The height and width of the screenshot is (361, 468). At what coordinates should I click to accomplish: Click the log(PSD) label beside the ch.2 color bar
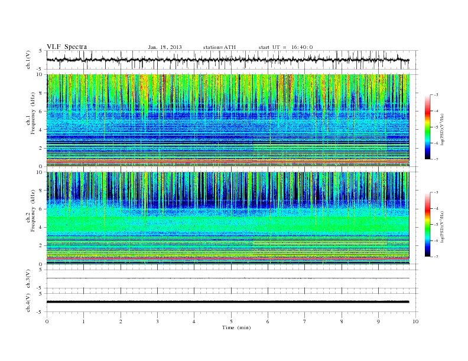(x=442, y=227)
